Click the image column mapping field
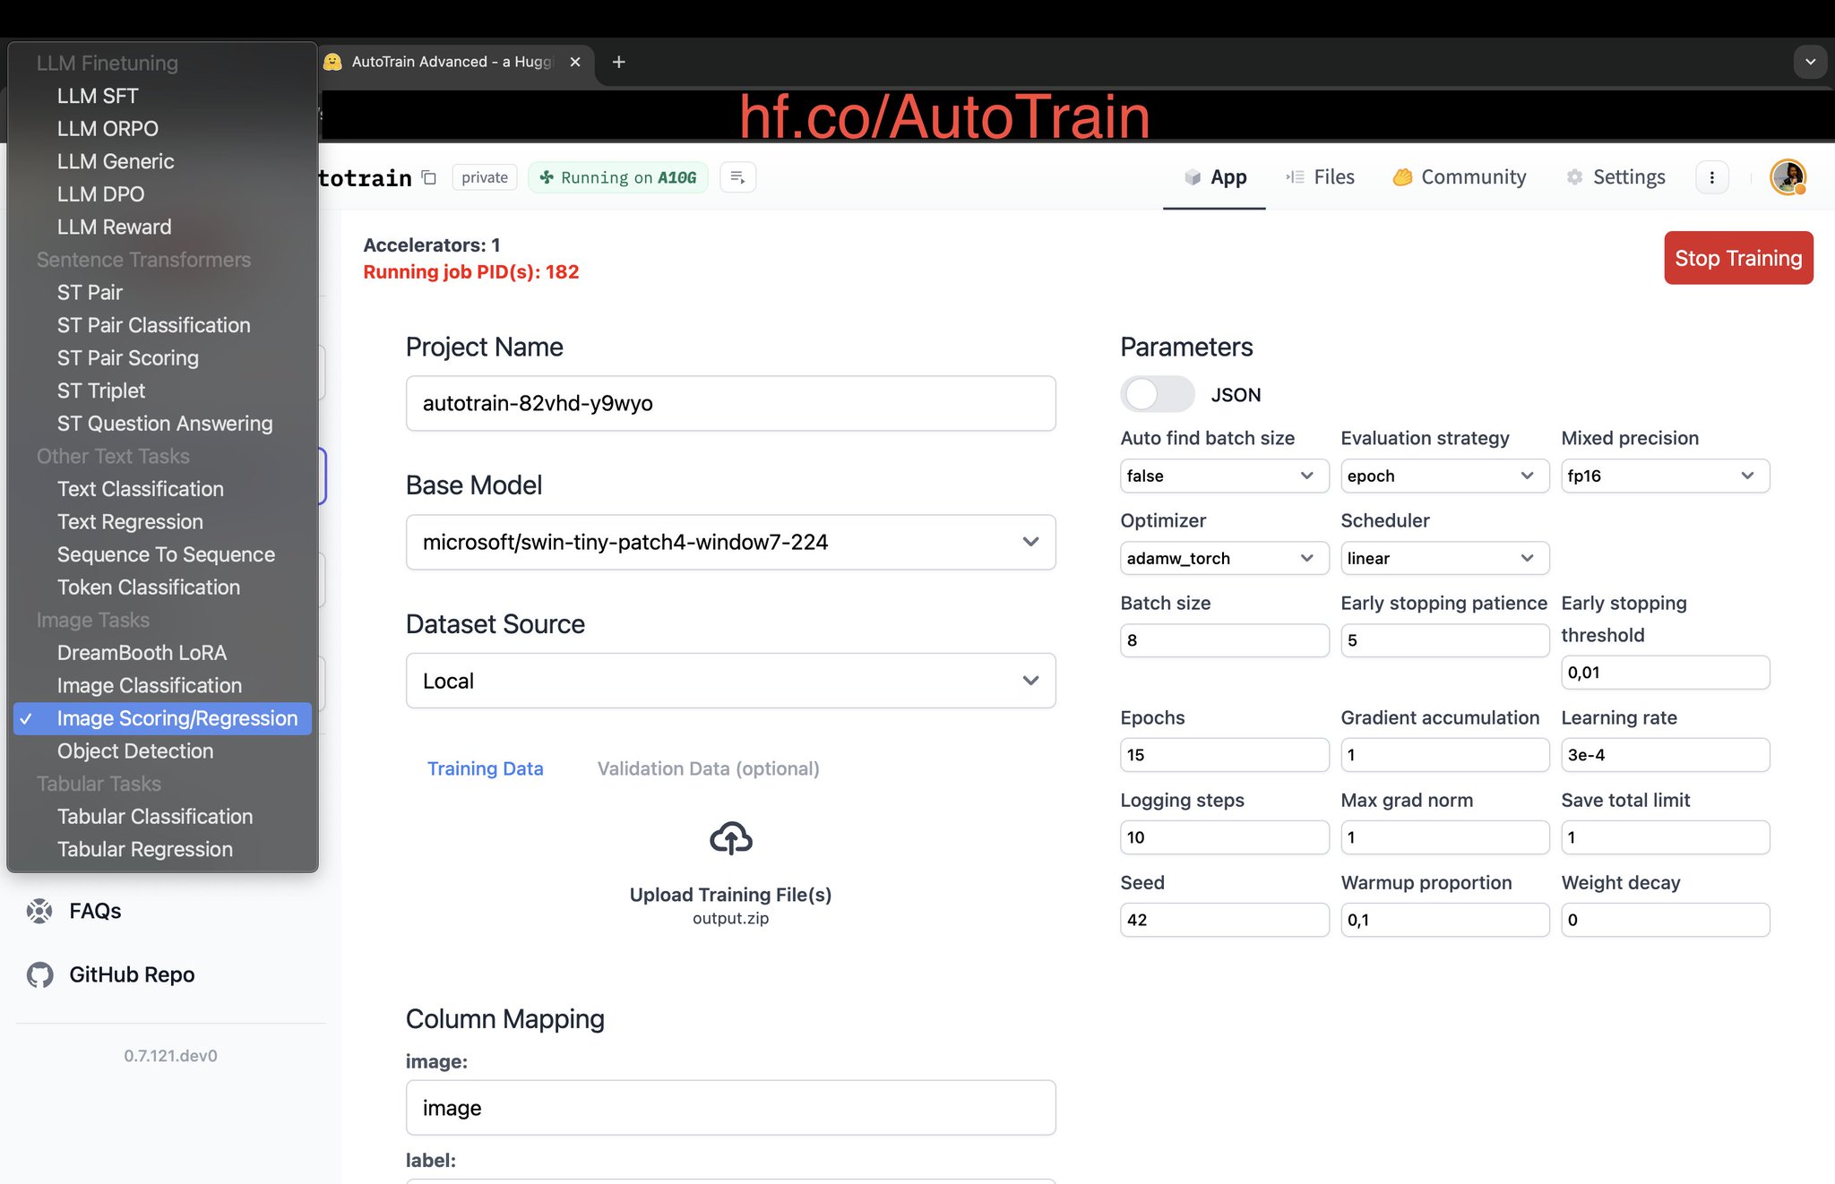1835x1184 pixels. pos(730,1108)
